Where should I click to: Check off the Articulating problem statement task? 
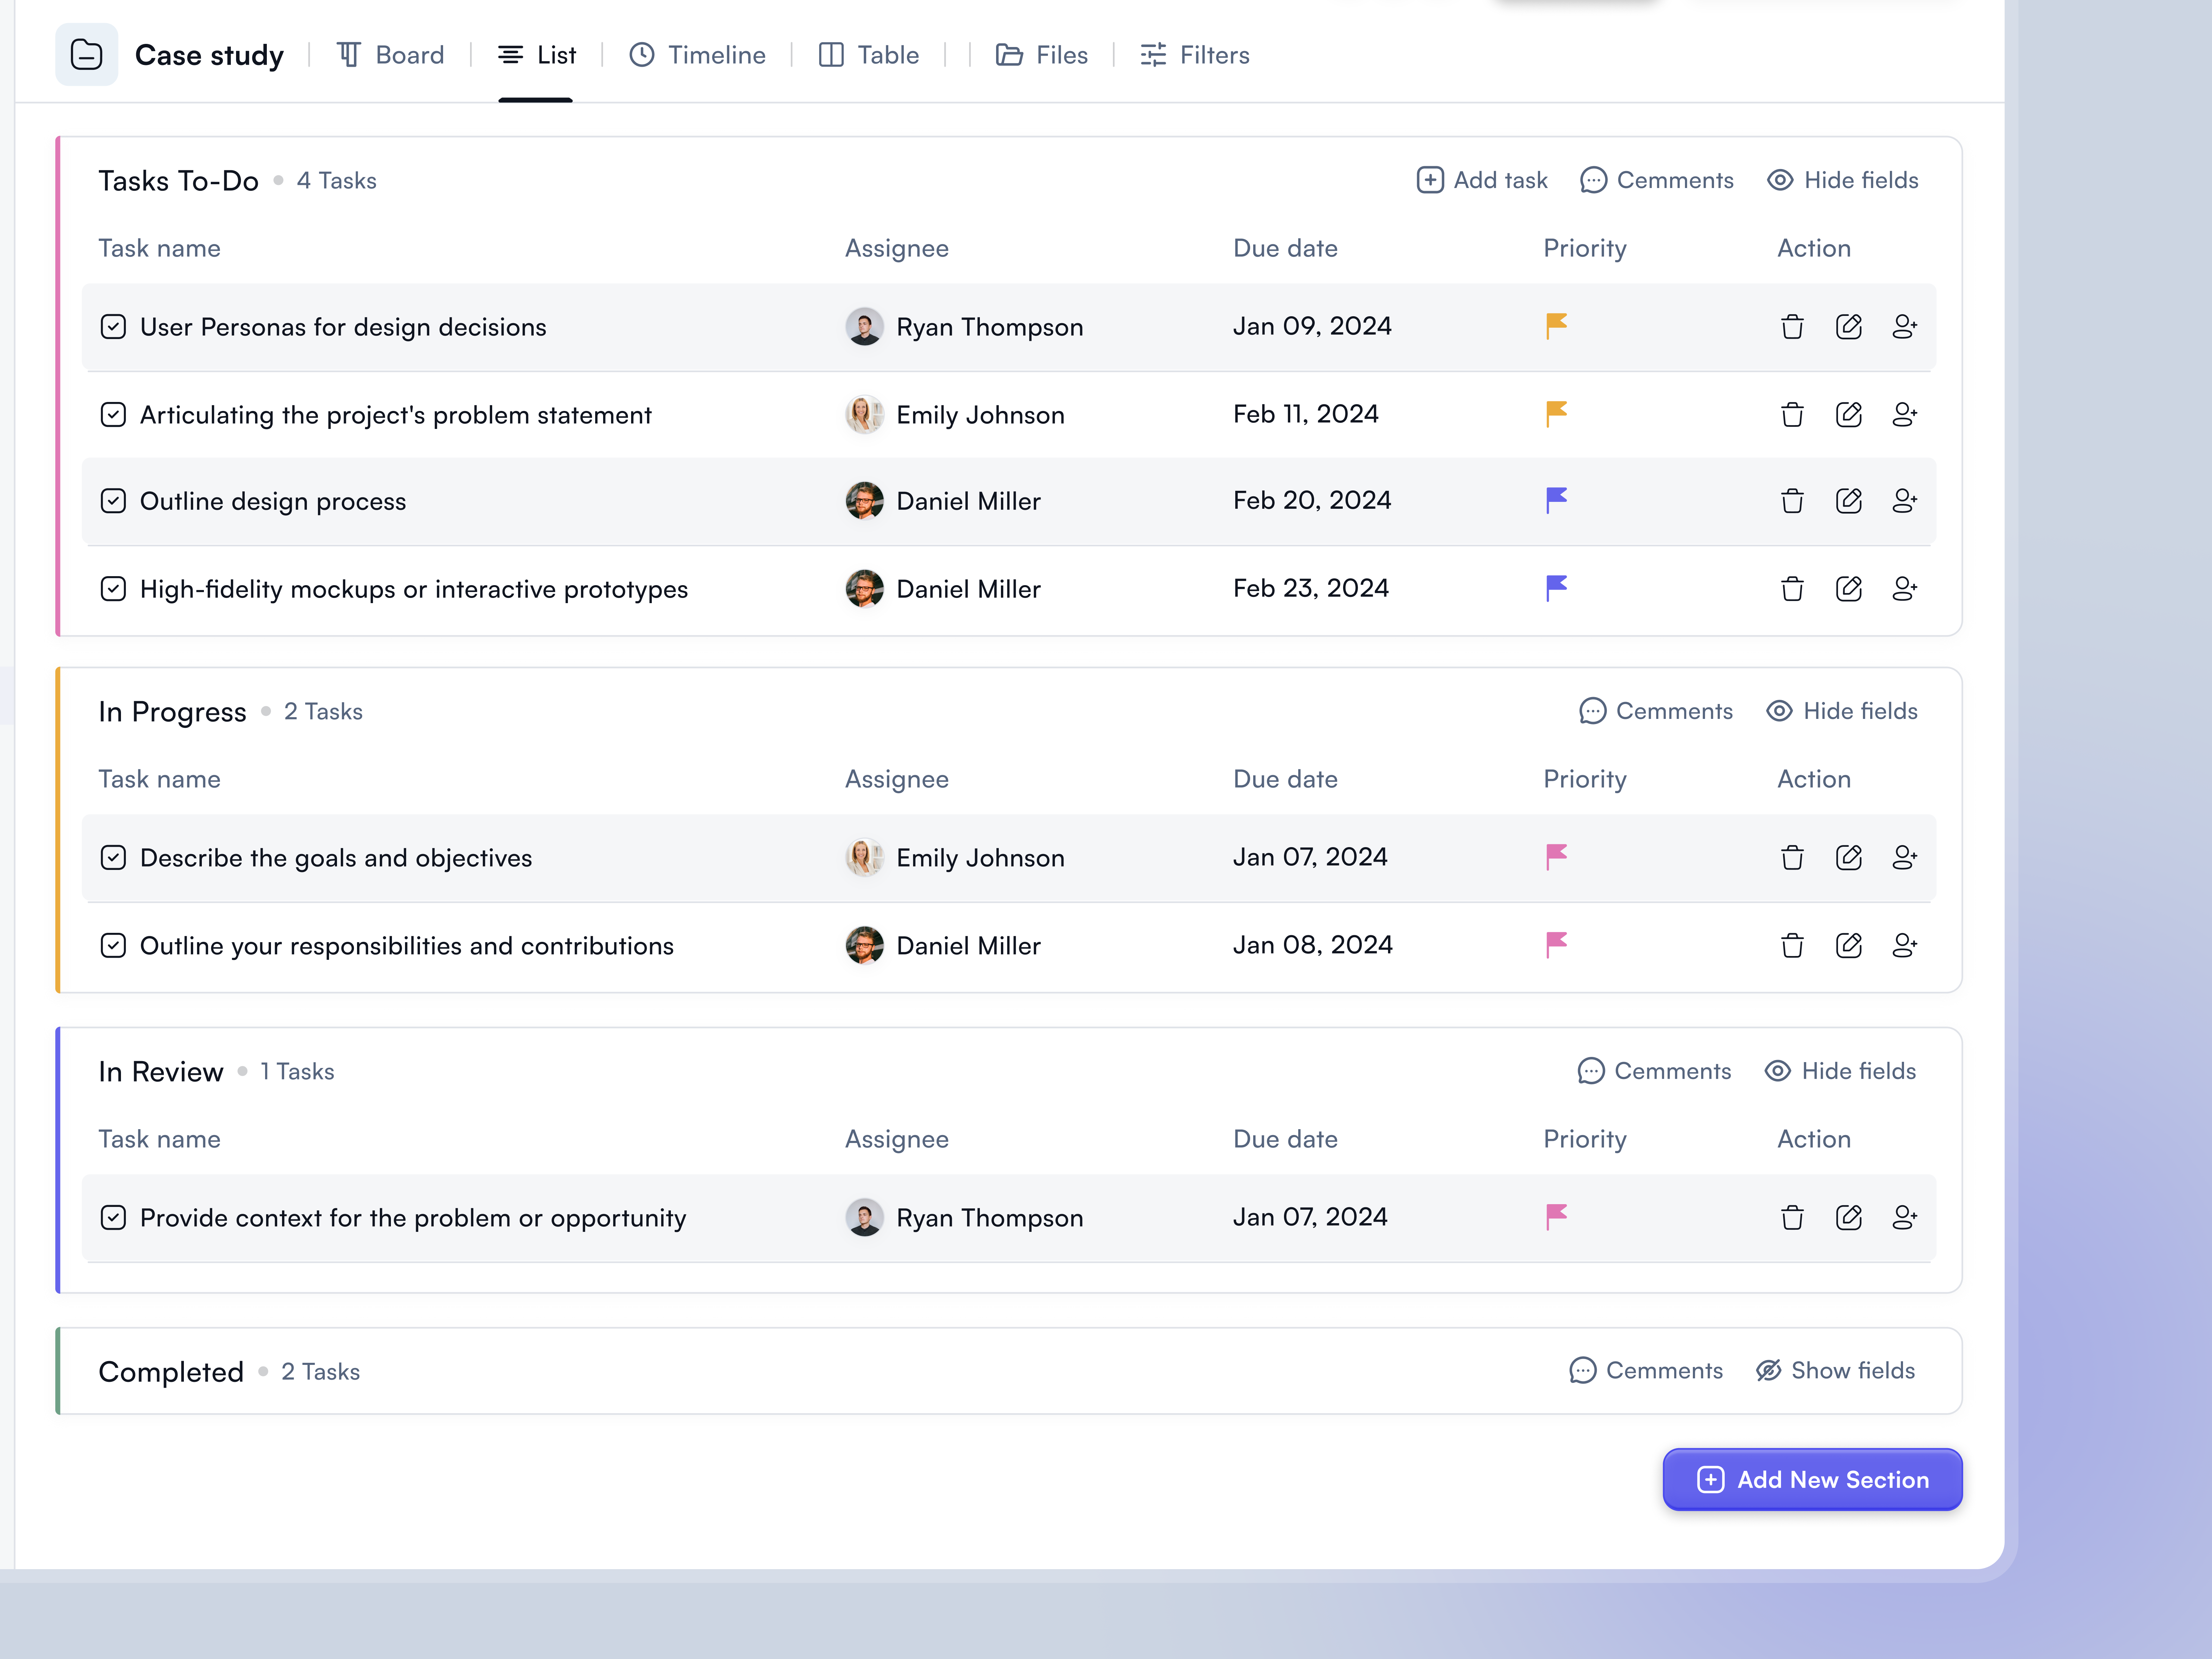pyautogui.click(x=113, y=414)
